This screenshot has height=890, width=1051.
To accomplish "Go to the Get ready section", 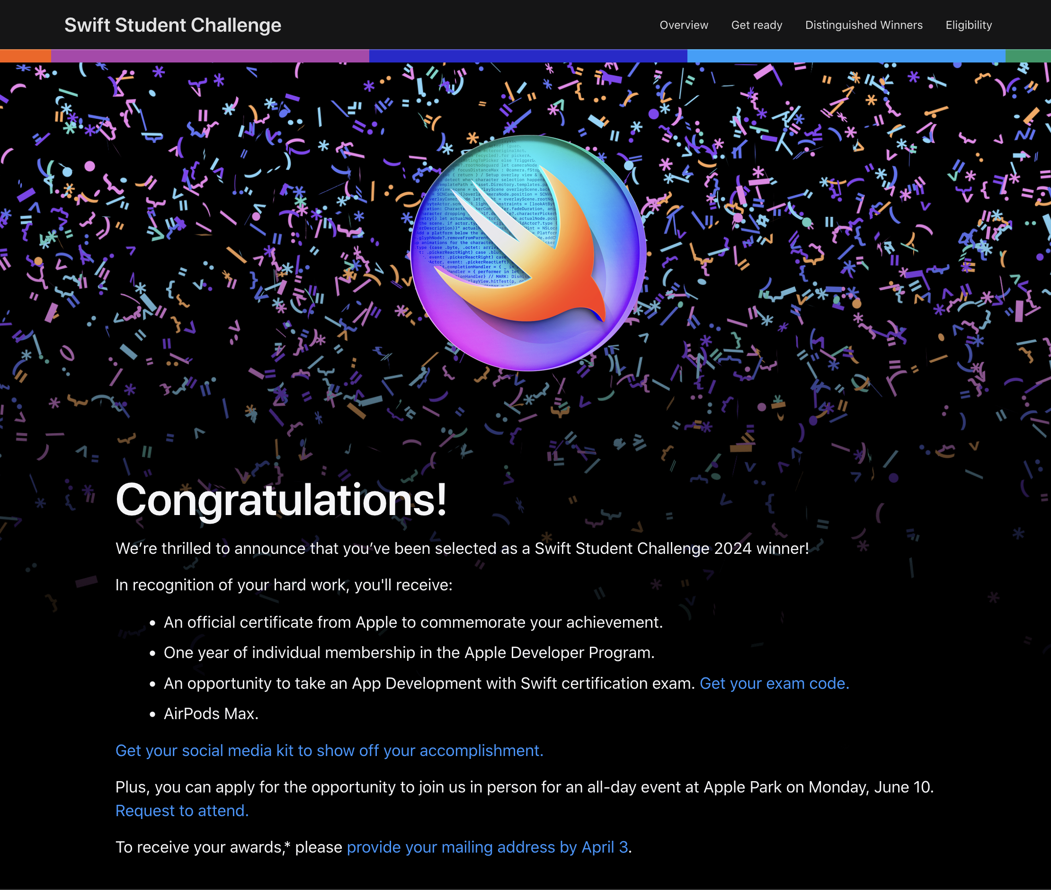I will tap(757, 25).
